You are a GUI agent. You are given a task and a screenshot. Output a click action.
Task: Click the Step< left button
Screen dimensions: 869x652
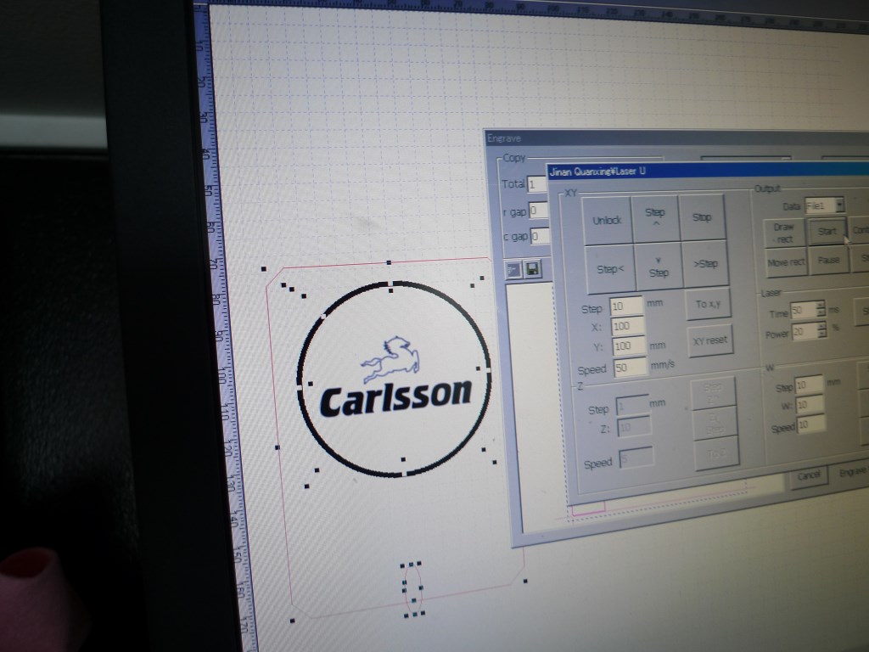[610, 269]
